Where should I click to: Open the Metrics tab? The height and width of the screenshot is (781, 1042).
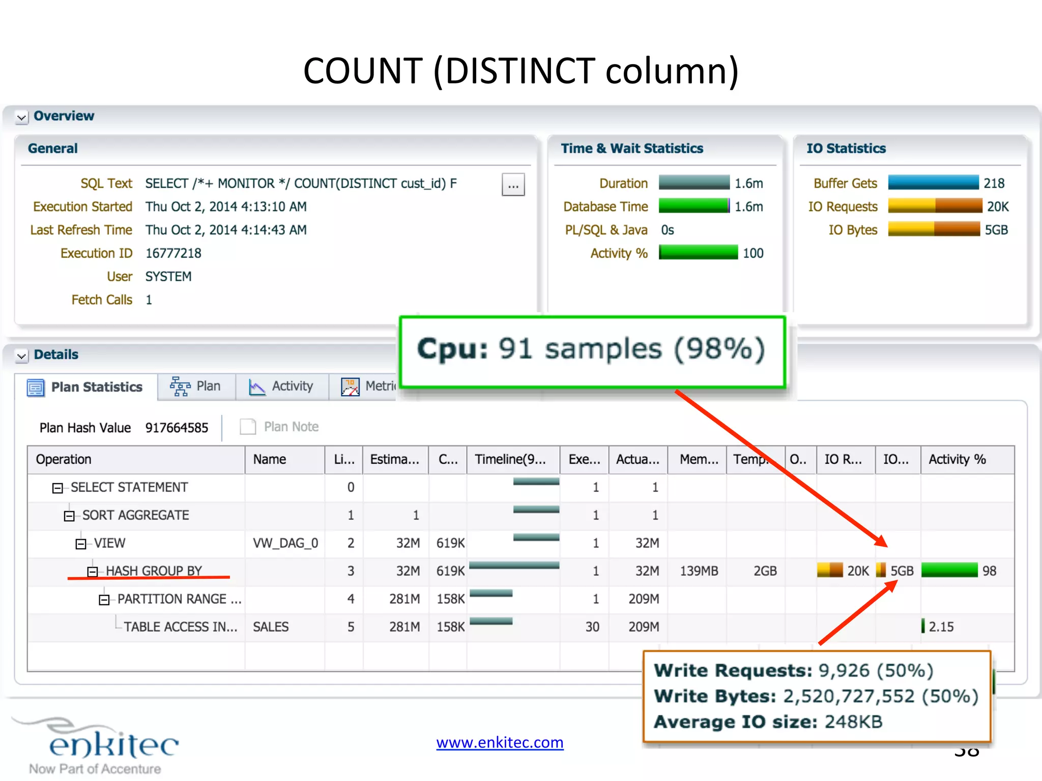[363, 386]
